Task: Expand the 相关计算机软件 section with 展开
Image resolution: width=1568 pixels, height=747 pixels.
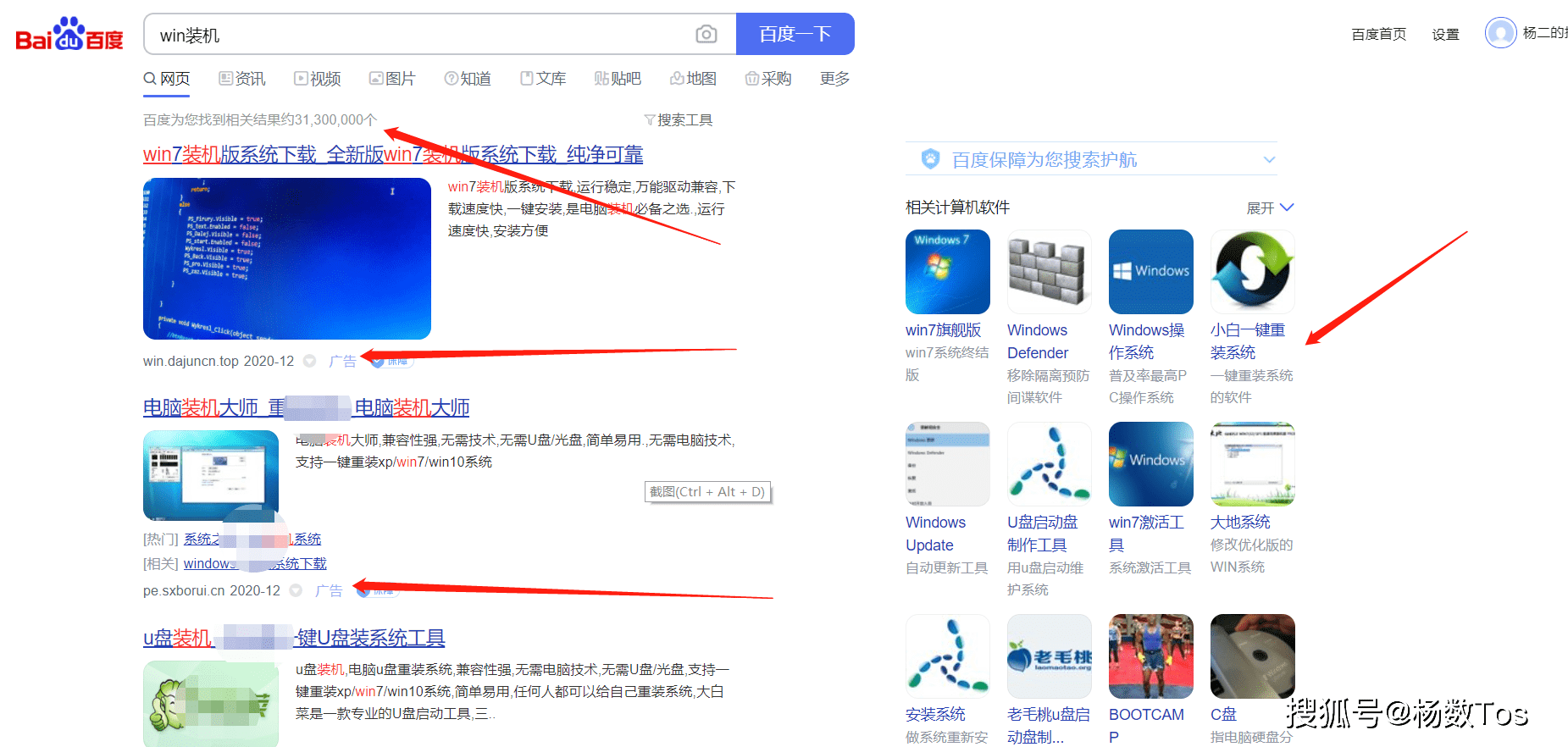Action: coord(1270,207)
